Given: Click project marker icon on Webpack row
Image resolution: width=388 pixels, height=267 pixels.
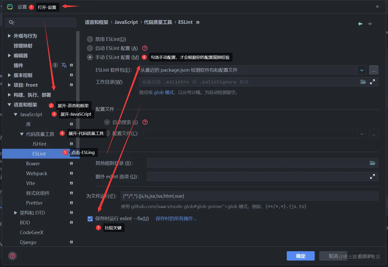Looking at the screenshot, I should point(71,173).
